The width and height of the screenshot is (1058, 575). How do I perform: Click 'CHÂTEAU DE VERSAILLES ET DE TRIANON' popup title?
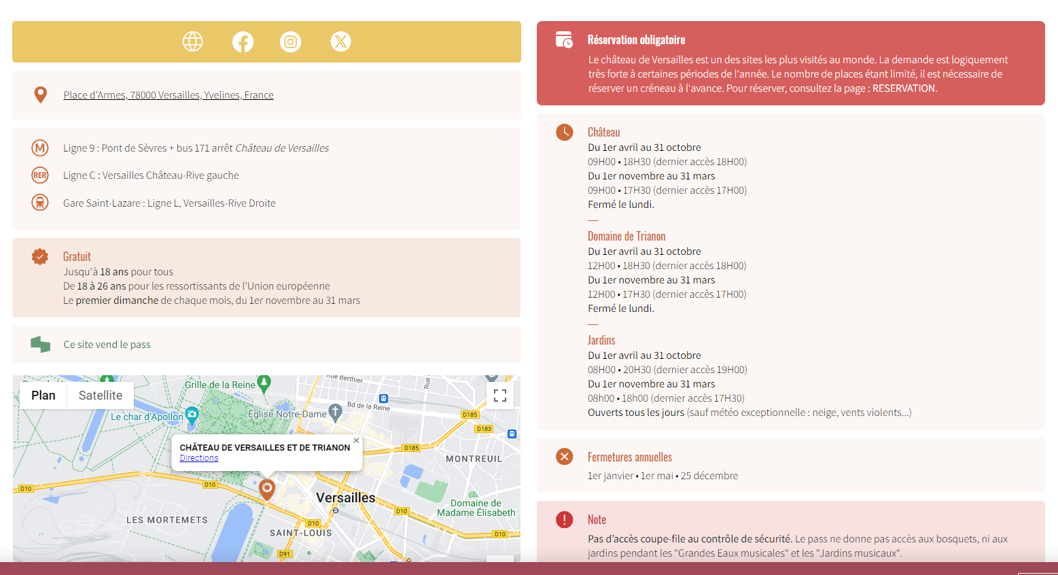265,447
